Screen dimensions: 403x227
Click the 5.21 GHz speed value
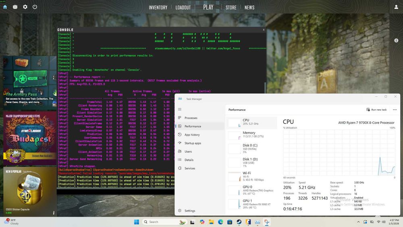[x=307, y=187]
